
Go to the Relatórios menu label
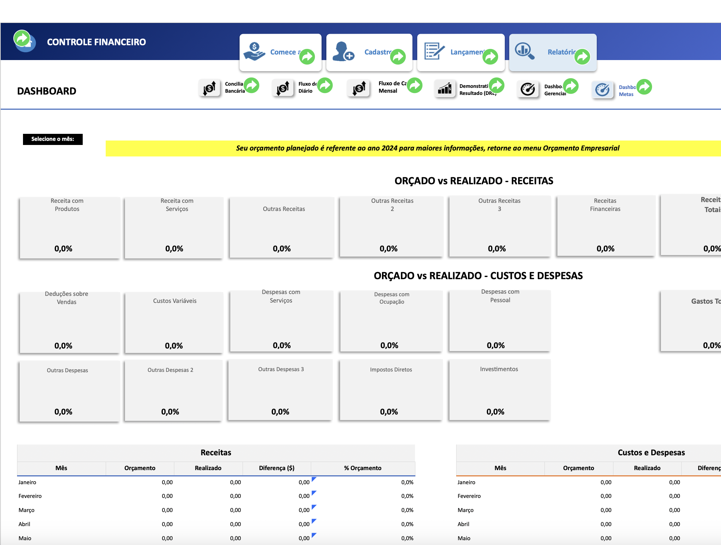coord(562,52)
